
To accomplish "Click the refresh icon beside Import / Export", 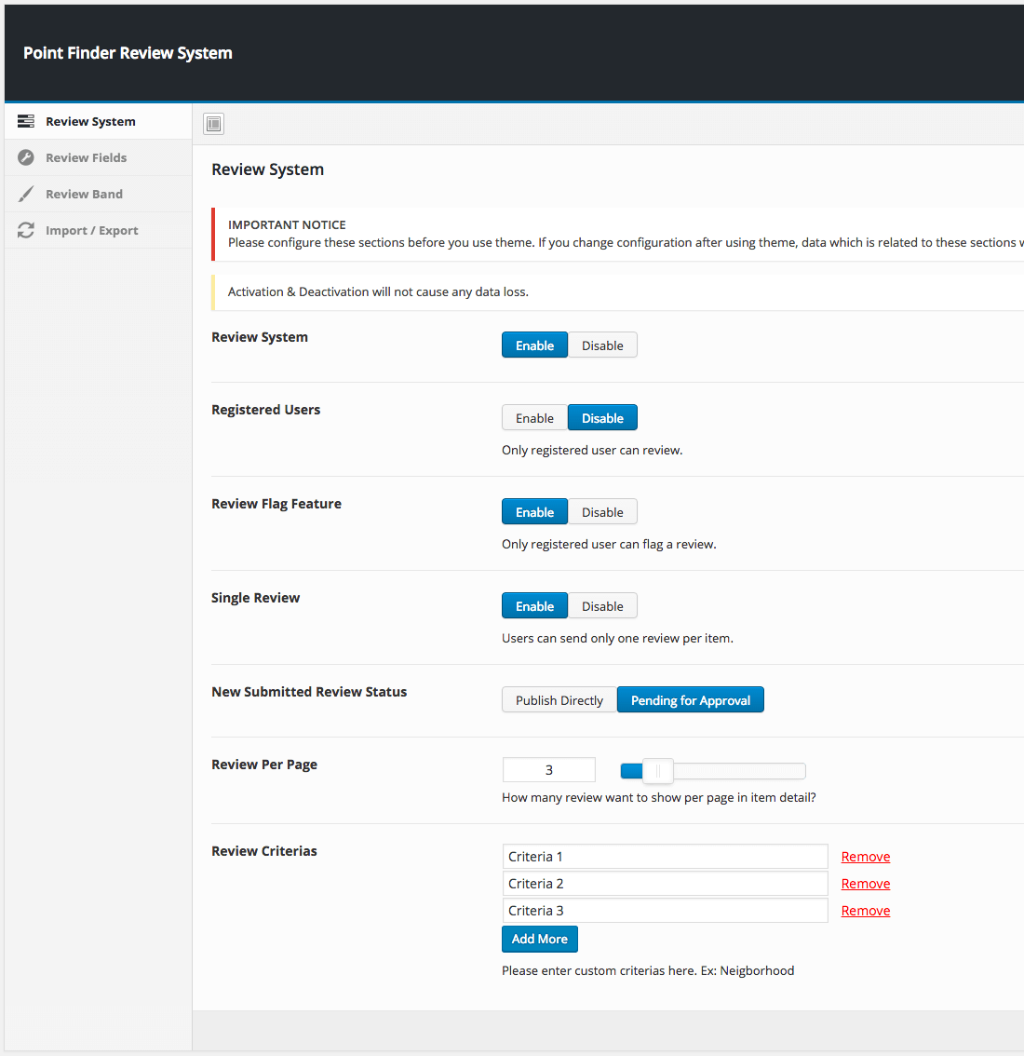I will coord(26,231).
